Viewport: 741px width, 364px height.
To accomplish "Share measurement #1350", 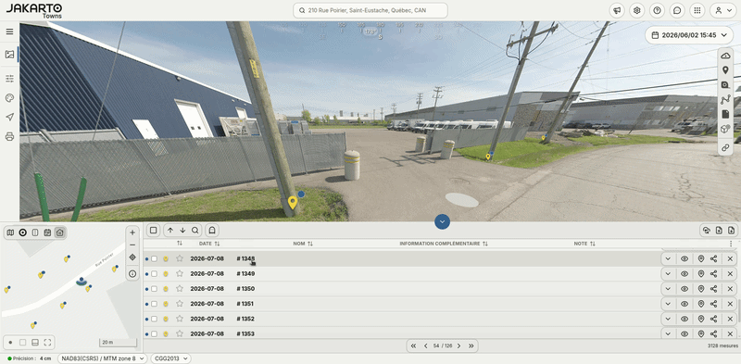I will (713, 289).
